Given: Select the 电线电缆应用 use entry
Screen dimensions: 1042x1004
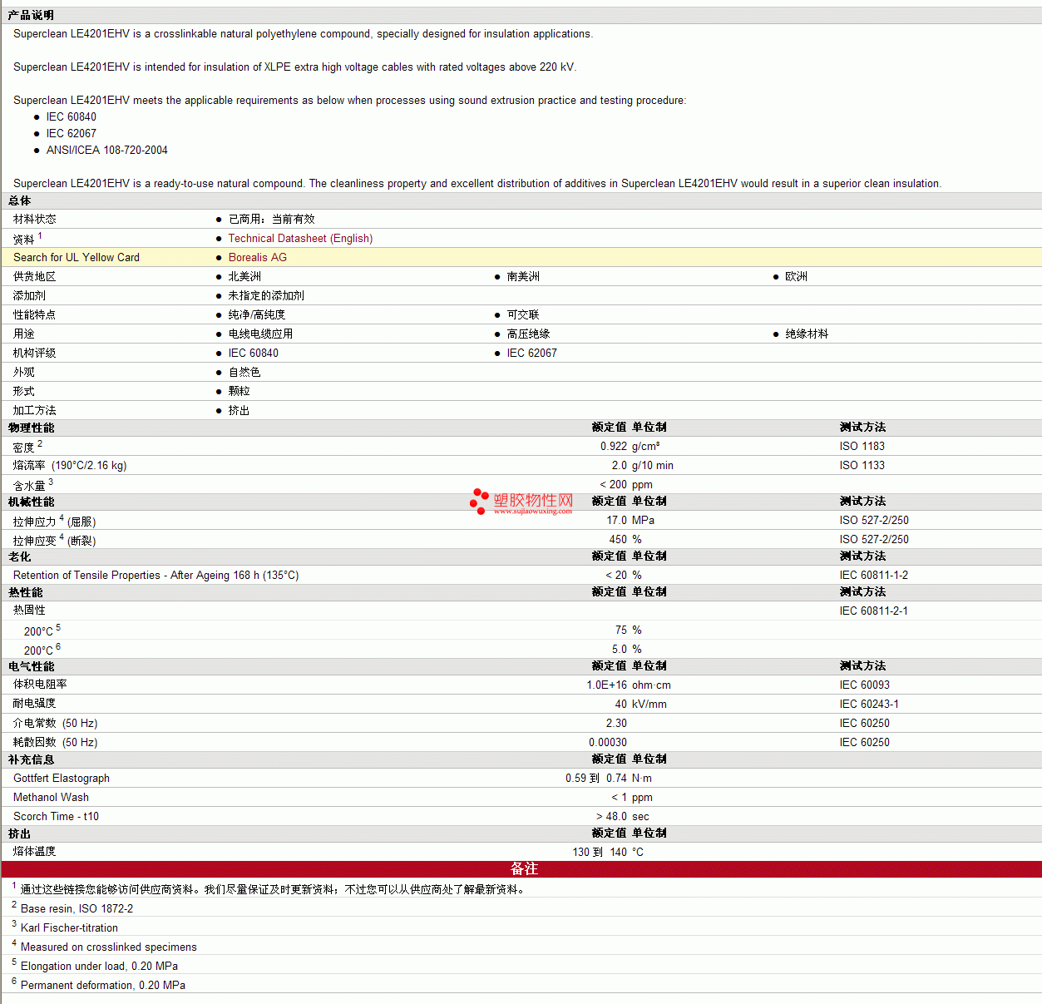Looking at the screenshot, I should click(260, 334).
